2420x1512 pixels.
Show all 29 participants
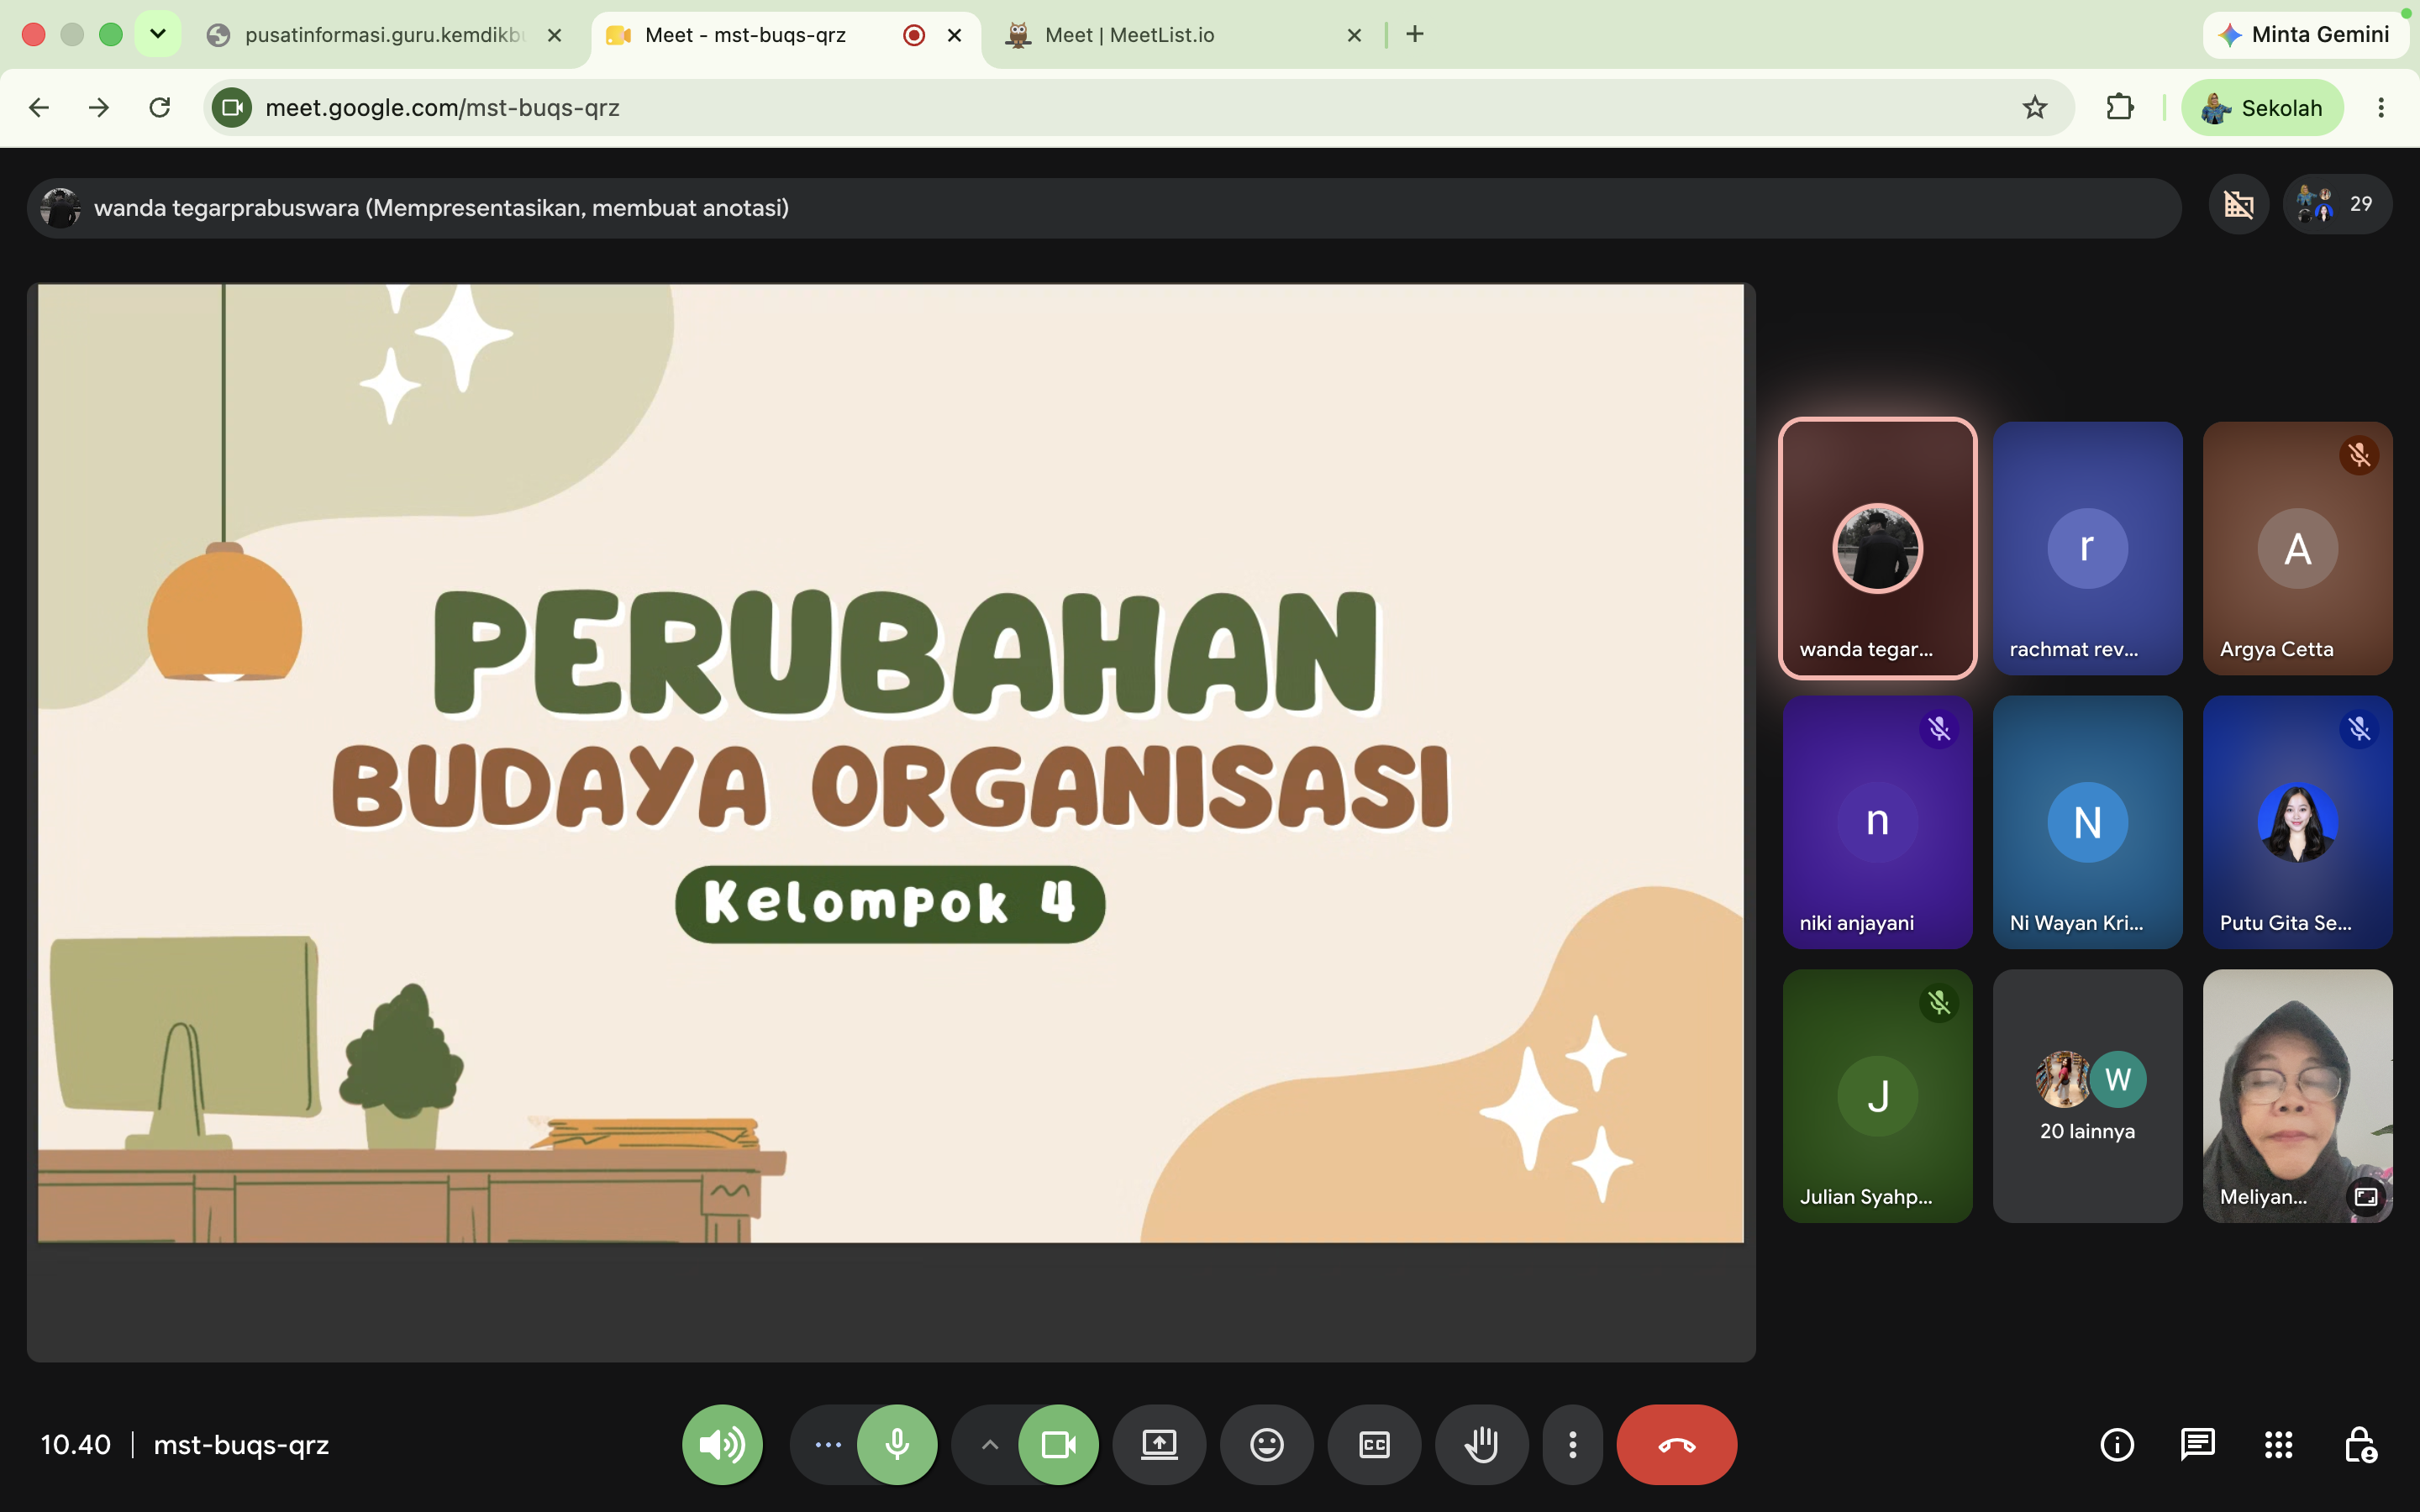coord(2336,204)
